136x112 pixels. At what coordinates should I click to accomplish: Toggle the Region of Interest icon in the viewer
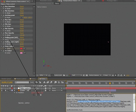click(x=84, y=75)
